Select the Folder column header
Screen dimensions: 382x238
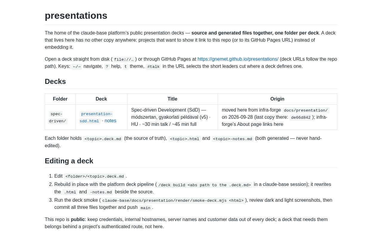click(x=60, y=99)
